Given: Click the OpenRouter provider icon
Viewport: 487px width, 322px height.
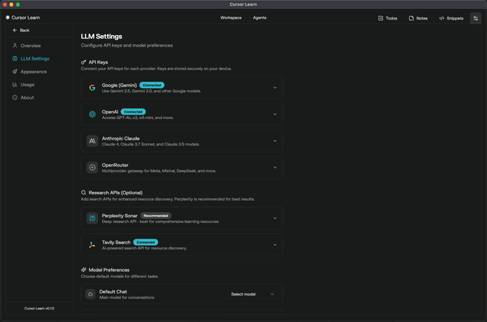Looking at the screenshot, I should [92, 168].
